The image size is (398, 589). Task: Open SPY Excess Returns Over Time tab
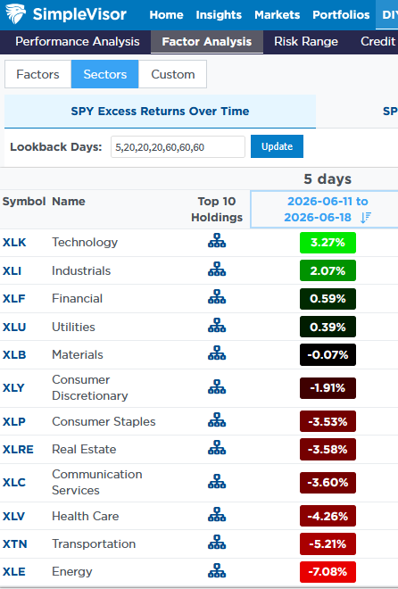[x=160, y=112]
